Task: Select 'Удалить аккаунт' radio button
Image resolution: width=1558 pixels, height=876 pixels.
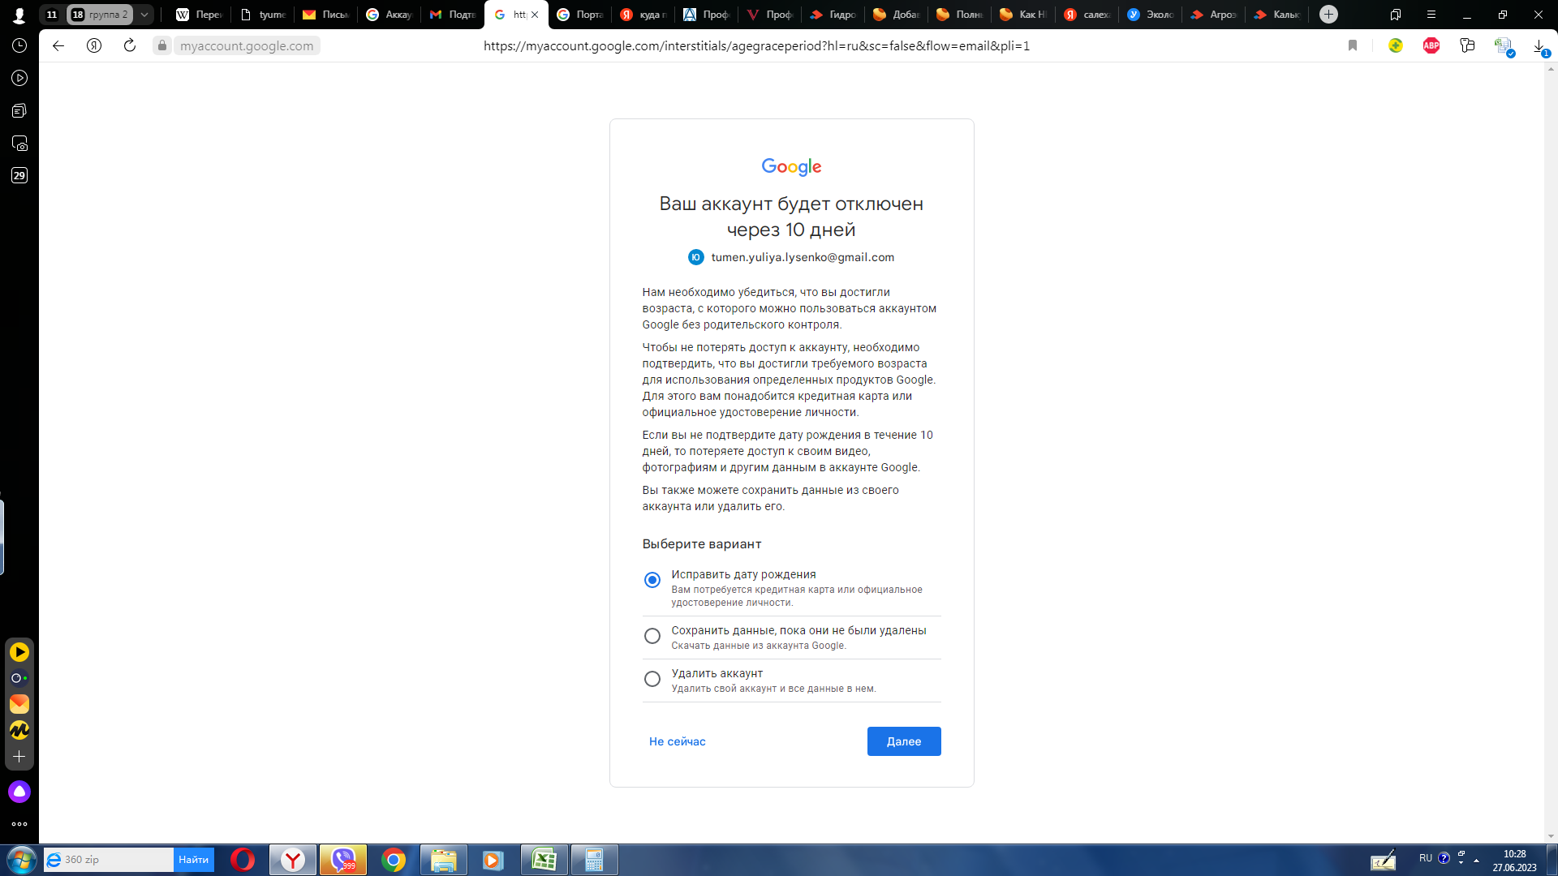Action: (x=651, y=678)
